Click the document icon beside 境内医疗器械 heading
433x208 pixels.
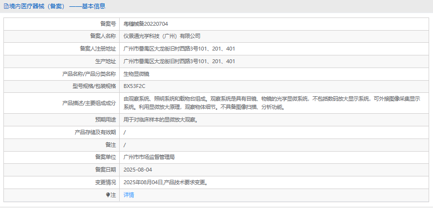[6, 6]
